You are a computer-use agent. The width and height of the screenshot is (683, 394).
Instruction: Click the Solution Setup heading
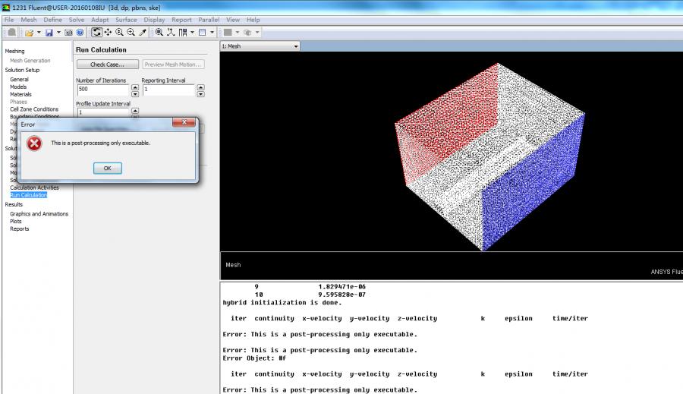click(22, 70)
